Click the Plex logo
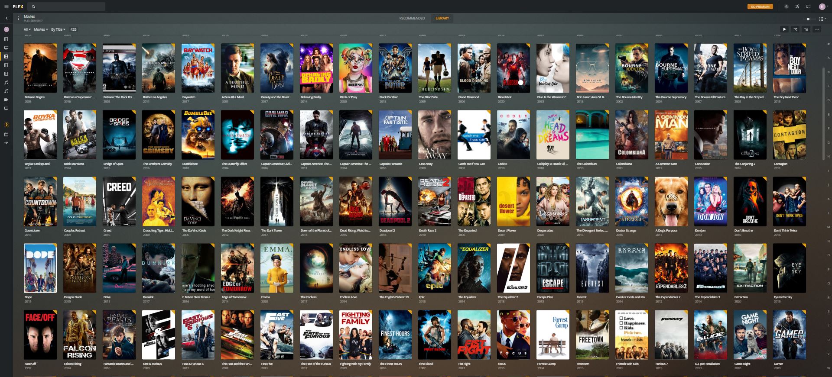 pos(18,6)
